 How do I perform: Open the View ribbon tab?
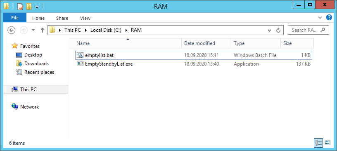[85, 18]
